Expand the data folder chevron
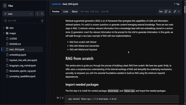 click(4, 28)
